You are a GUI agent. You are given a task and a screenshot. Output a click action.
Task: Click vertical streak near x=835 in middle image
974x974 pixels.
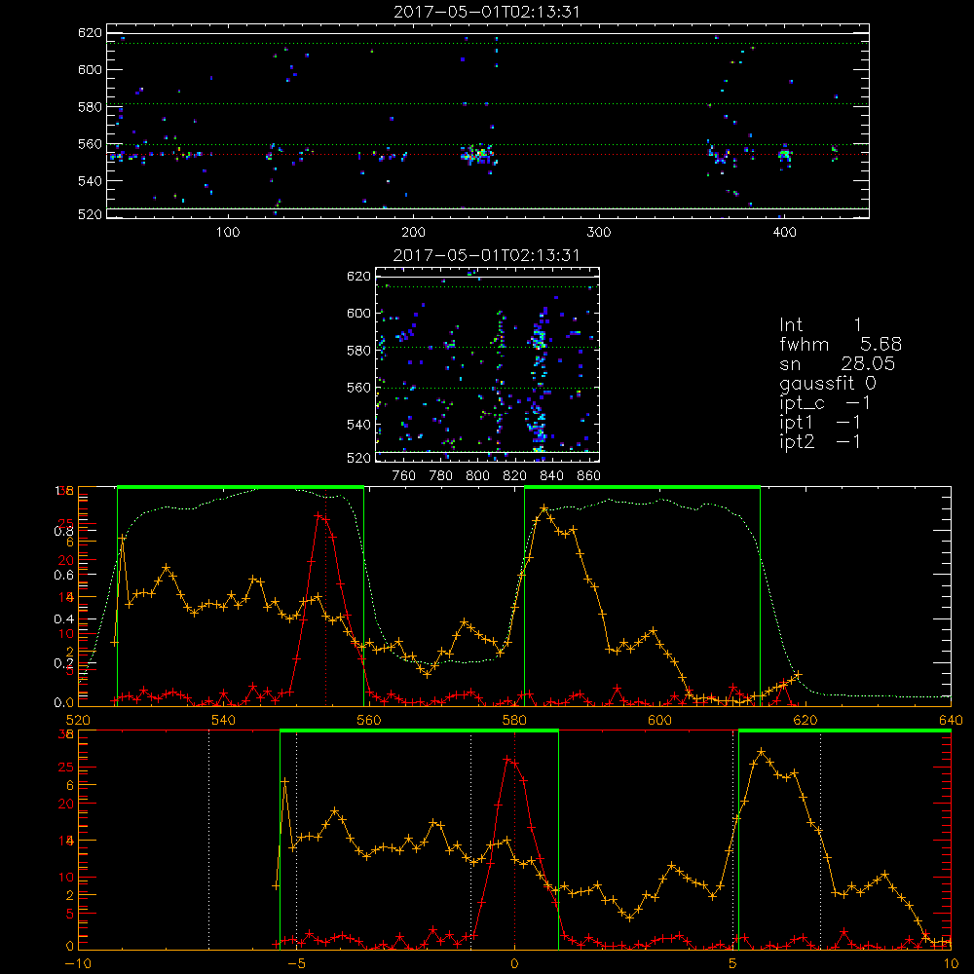pyautogui.click(x=538, y=379)
